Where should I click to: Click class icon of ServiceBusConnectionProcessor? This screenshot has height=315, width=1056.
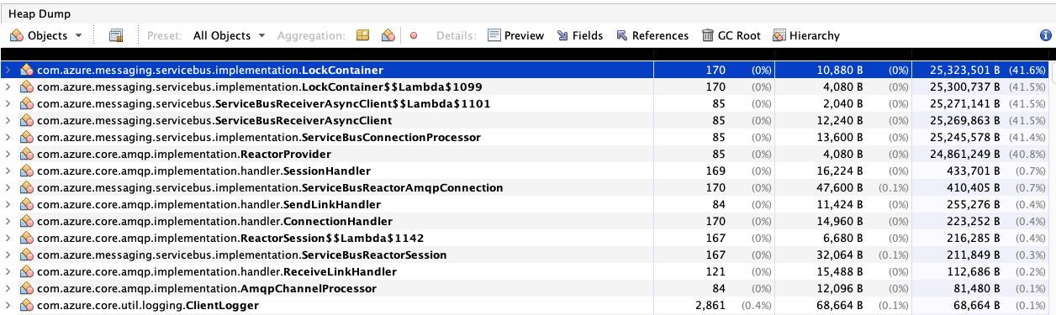coord(26,138)
